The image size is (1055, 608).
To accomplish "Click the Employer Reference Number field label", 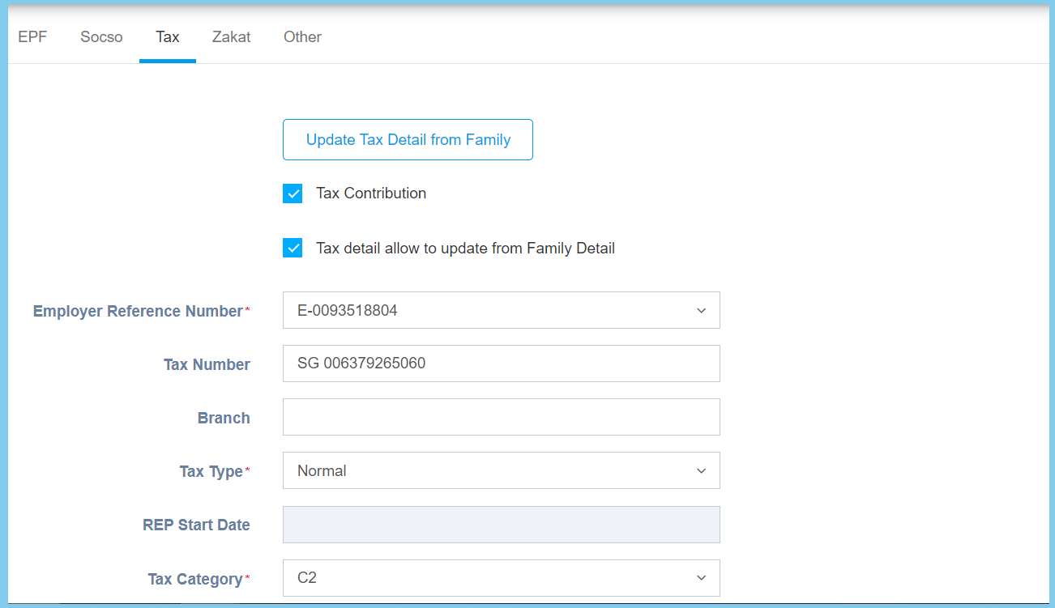I will coord(138,312).
